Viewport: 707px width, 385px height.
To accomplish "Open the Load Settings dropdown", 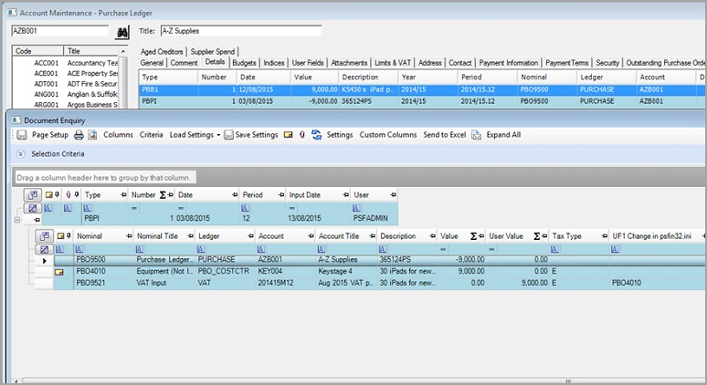I will point(195,135).
